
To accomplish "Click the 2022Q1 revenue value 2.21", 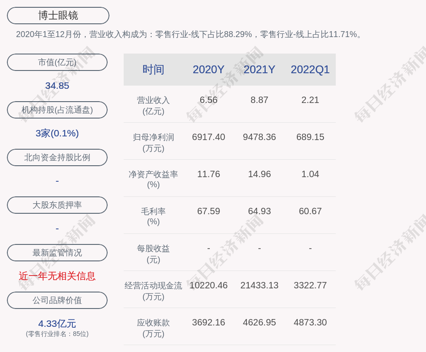I will [x=310, y=100].
